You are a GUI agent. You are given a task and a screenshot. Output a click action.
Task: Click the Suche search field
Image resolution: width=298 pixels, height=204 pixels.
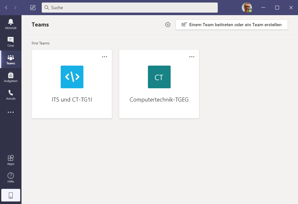[130, 8]
